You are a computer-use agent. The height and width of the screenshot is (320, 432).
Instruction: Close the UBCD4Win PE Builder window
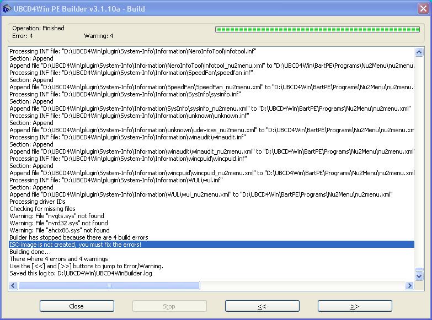tap(423, 8)
